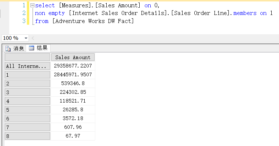Select the Sales Amount column header
This screenshot has height=146, width=279.
[73, 57]
